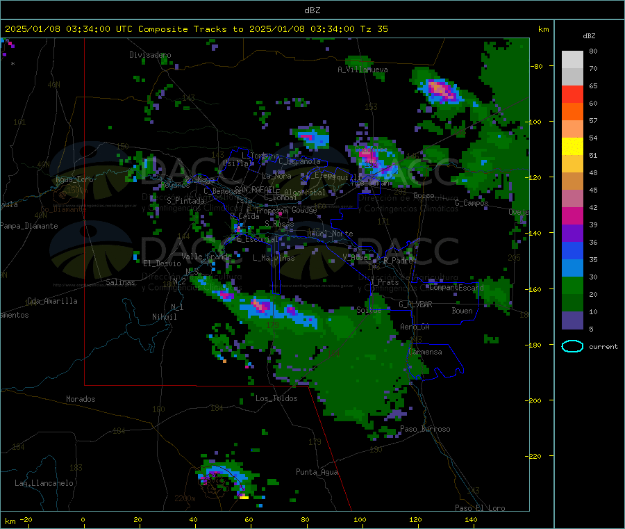Click the E_Escorial location label
Image resolution: width=625 pixels, height=529 pixels.
pyautogui.click(x=258, y=239)
